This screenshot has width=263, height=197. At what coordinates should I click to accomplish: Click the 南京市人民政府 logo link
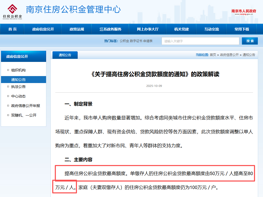(244, 12)
